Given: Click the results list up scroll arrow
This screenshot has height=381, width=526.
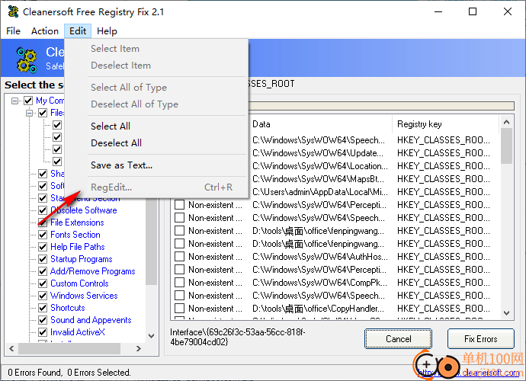Looking at the screenshot, I should pyautogui.click(x=506, y=122).
